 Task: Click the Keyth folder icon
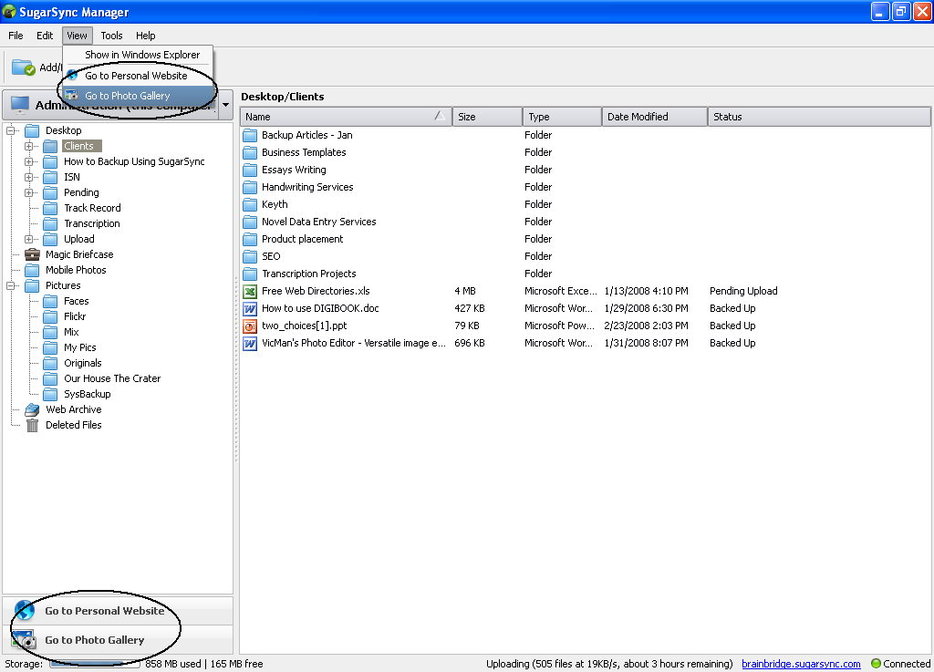(x=250, y=205)
